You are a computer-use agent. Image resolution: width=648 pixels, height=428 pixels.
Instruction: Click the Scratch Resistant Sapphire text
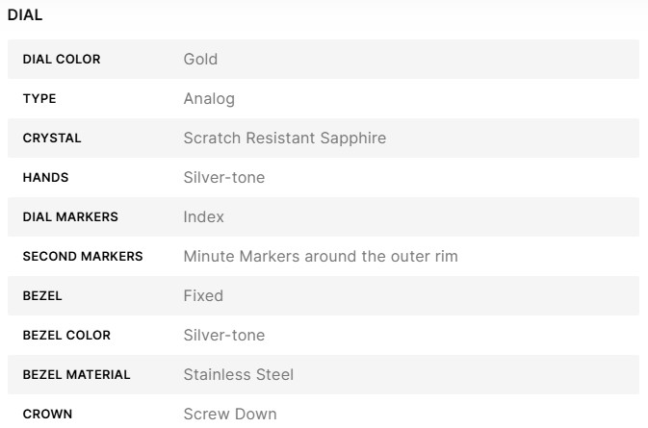coord(284,138)
